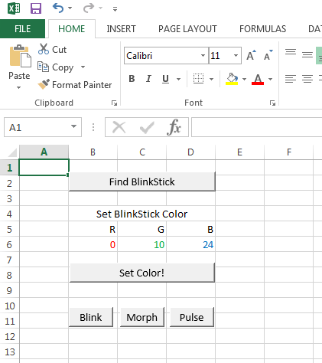Click the Morph button
This screenshot has width=322, height=363.
point(142,317)
